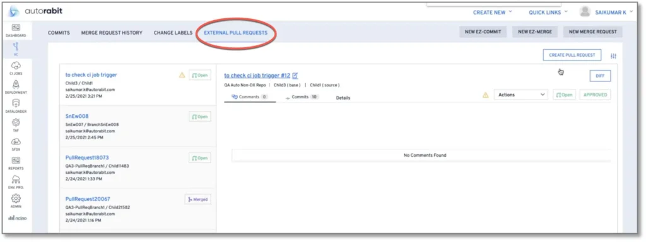Select the PullRequest18073 entry
Screen dimensions: 646x242
(x=87, y=158)
